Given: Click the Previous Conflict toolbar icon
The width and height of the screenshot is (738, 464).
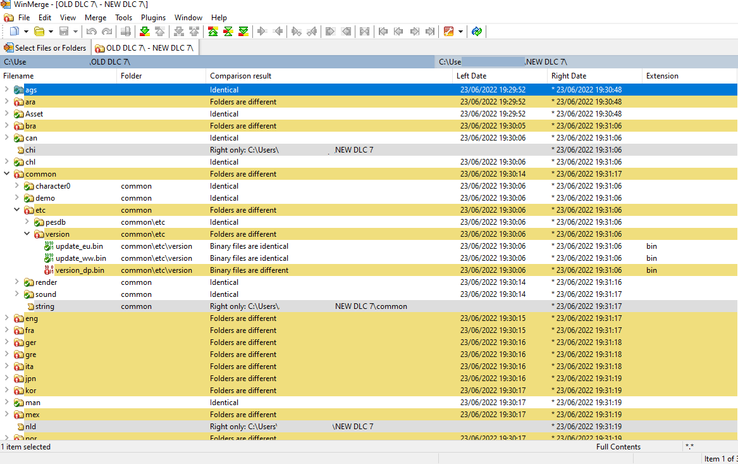Looking at the screenshot, I should click(x=194, y=32).
